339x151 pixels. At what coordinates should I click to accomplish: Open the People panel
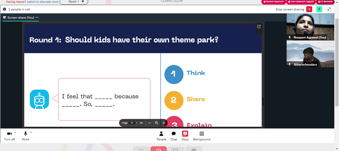[161, 136]
